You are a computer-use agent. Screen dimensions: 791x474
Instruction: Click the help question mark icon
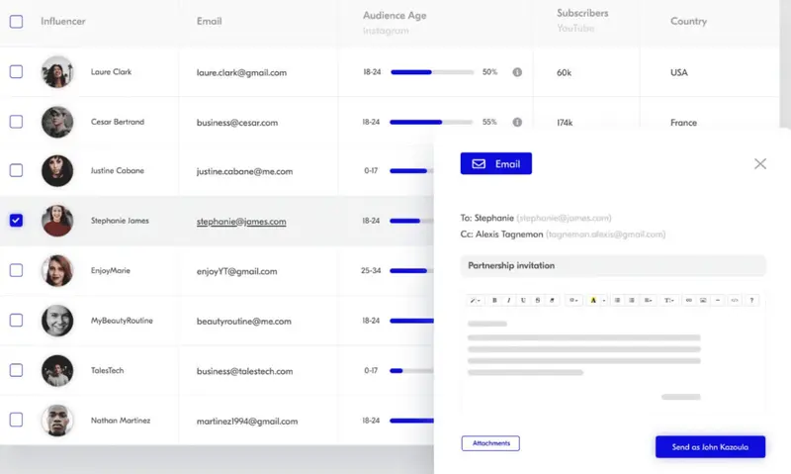752,300
